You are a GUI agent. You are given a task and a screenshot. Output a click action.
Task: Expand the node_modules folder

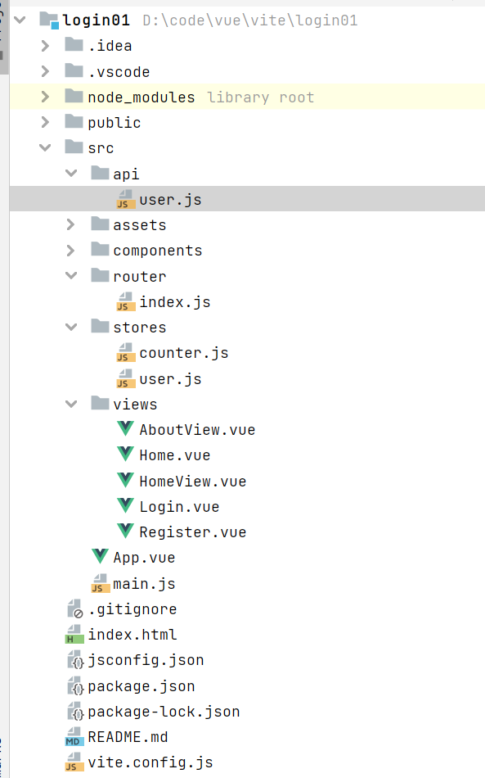(45, 97)
